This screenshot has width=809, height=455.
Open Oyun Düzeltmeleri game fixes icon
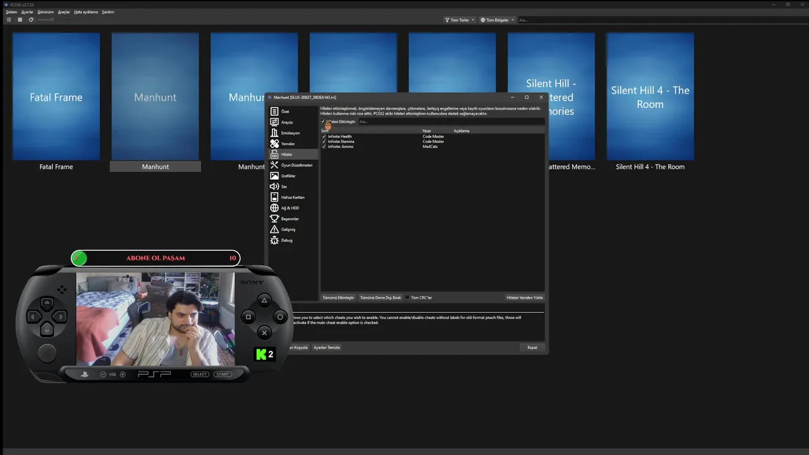[x=274, y=165]
